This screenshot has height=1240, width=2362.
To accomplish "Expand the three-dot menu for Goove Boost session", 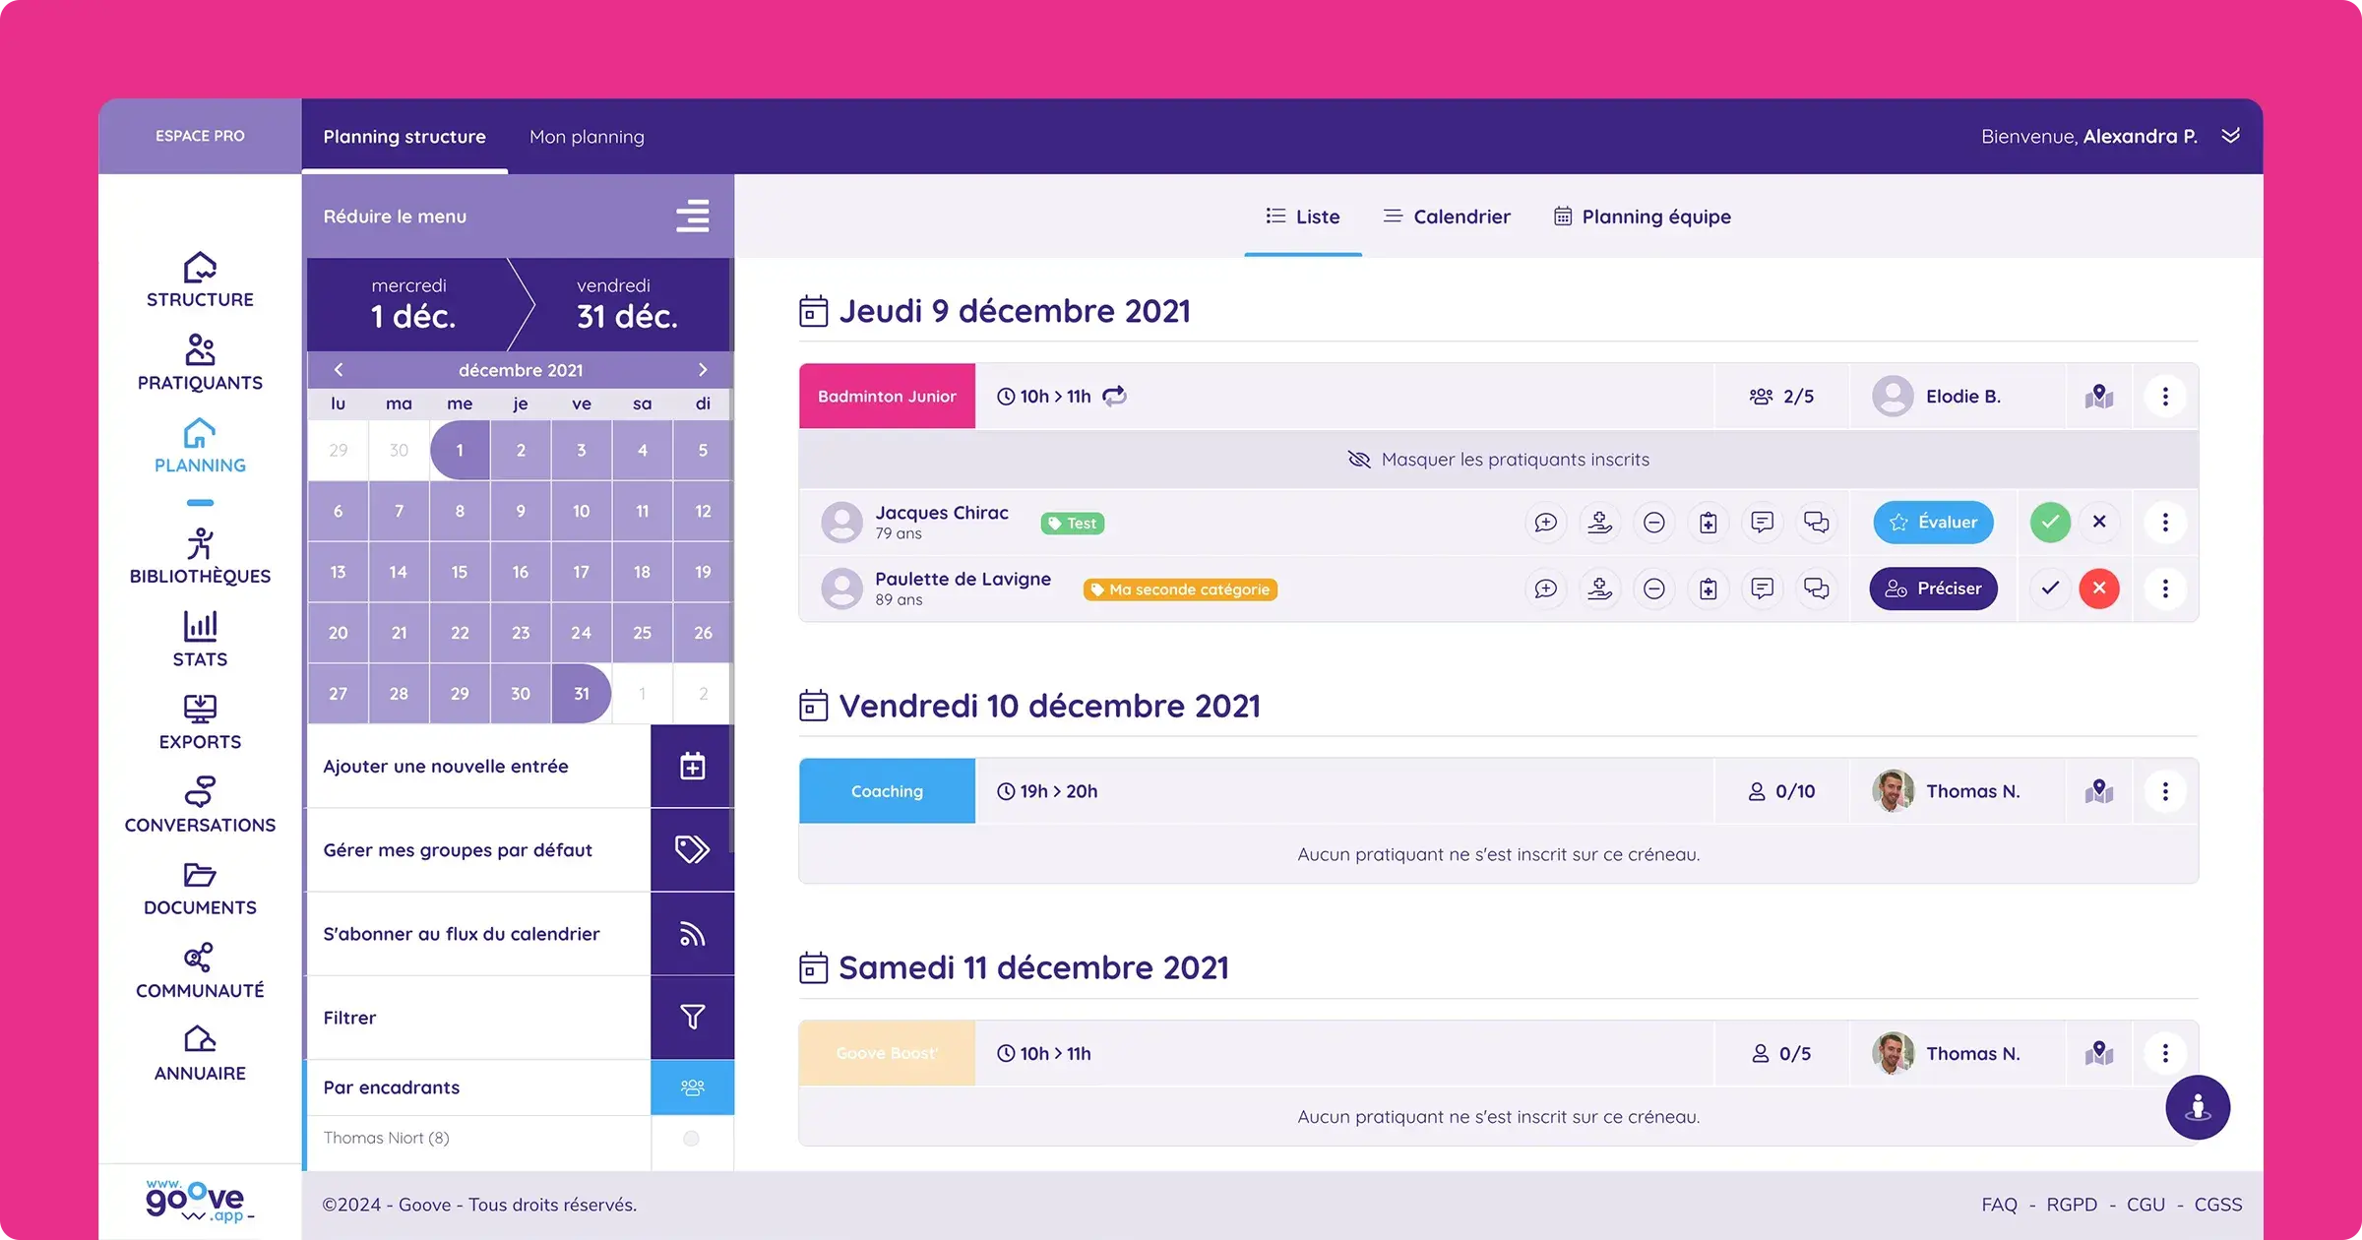I will [2167, 1053].
